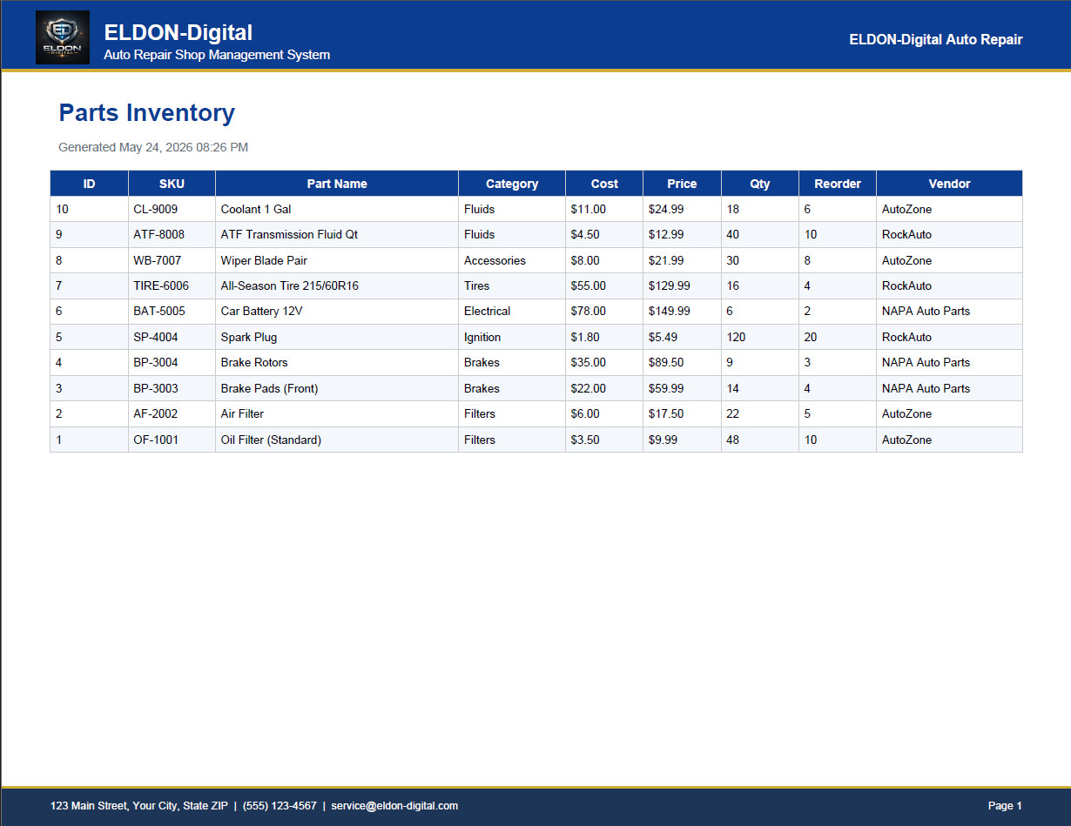1071x826 pixels.
Task: Click the Parts Inventory heading
Action: click(146, 113)
